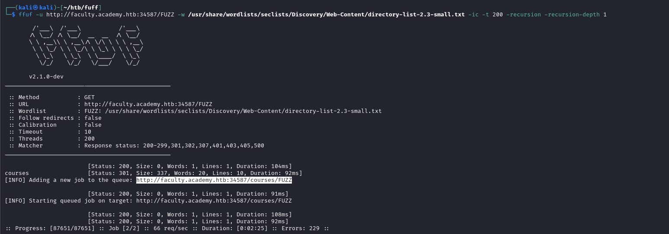Click the URL value in the config summary
Image resolution: width=669 pixels, height=234 pixels.
[x=148, y=104]
